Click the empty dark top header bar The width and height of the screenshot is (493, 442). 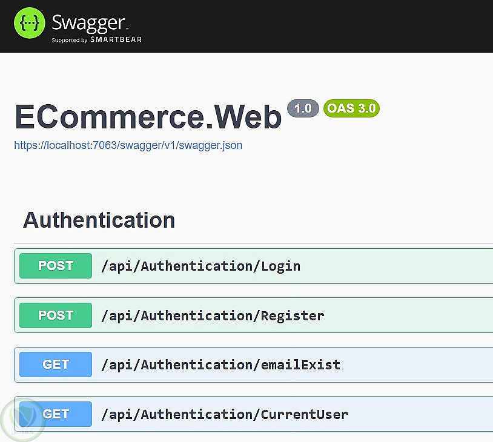(x=333, y=25)
